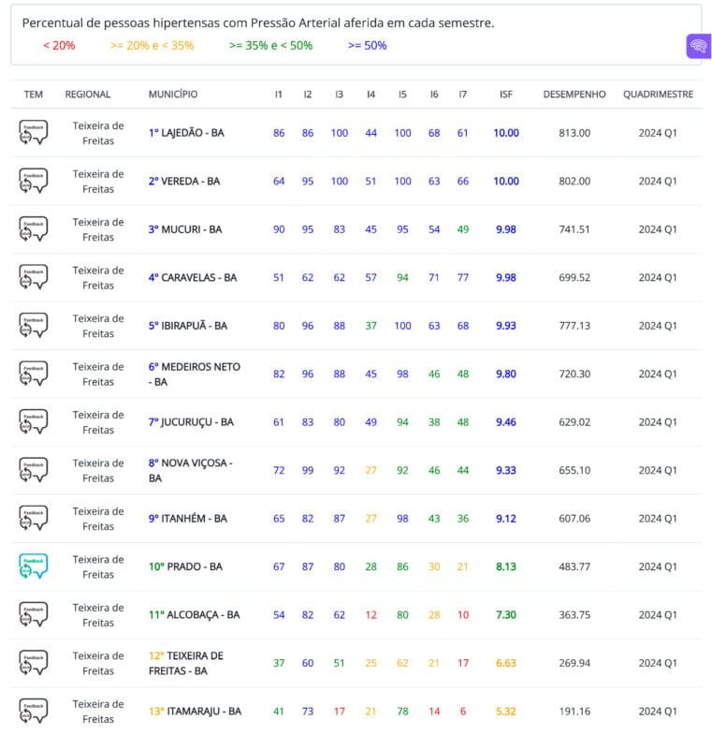Click the green '>= 35% e < 50%' legend
Viewport: 712px width, 749px height.
tap(270, 45)
